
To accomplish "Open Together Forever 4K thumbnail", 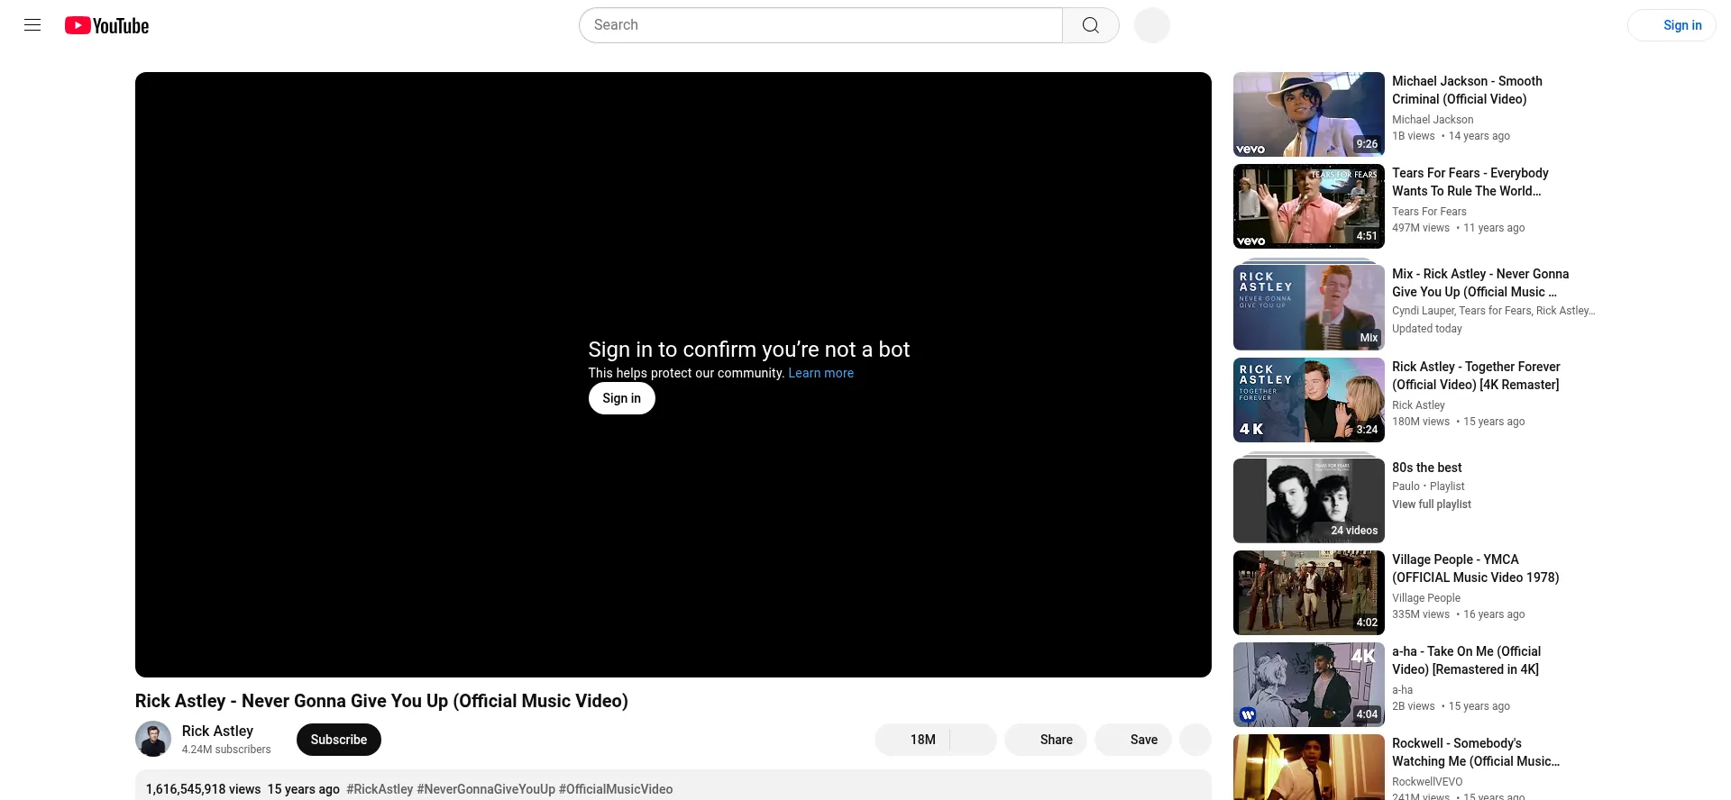I will (1309, 400).
